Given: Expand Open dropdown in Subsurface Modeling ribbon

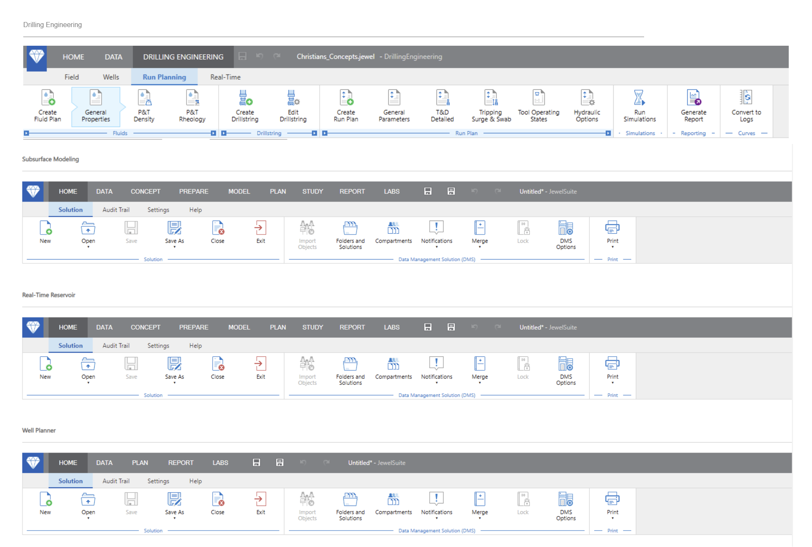Looking at the screenshot, I should 88,247.
